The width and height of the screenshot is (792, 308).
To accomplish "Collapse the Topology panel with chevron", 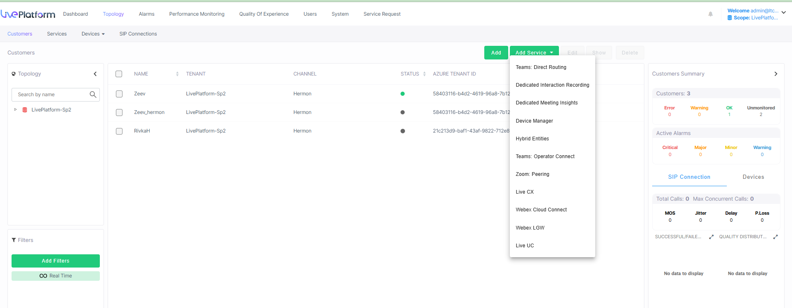I will coord(95,74).
